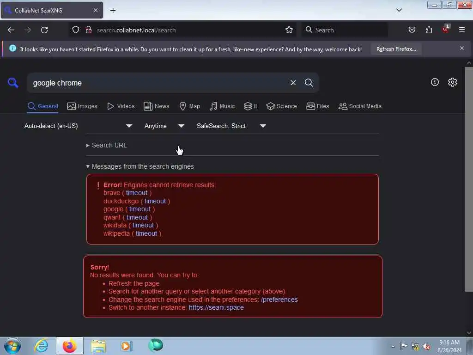The width and height of the screenshot is (473, 355).
Task: Switch to Science category
Action: pyautogui.click(x=281, y=106)
